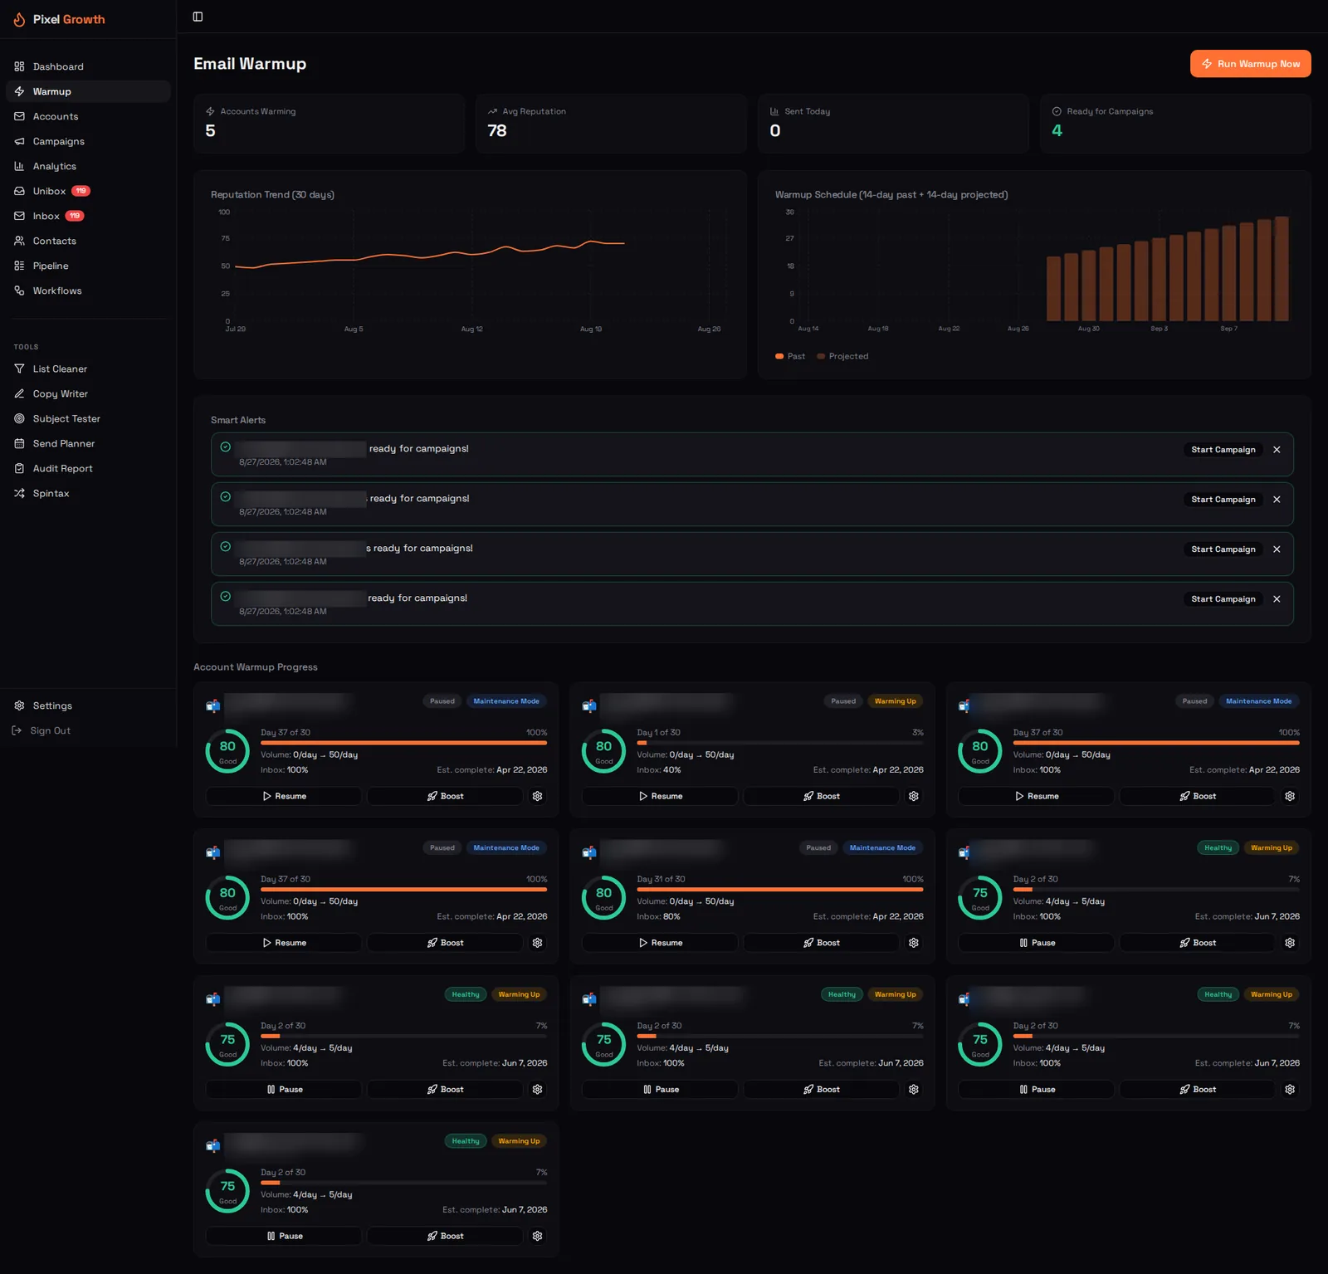Click the Run Warmup Now button

(x=1250, y=64)
